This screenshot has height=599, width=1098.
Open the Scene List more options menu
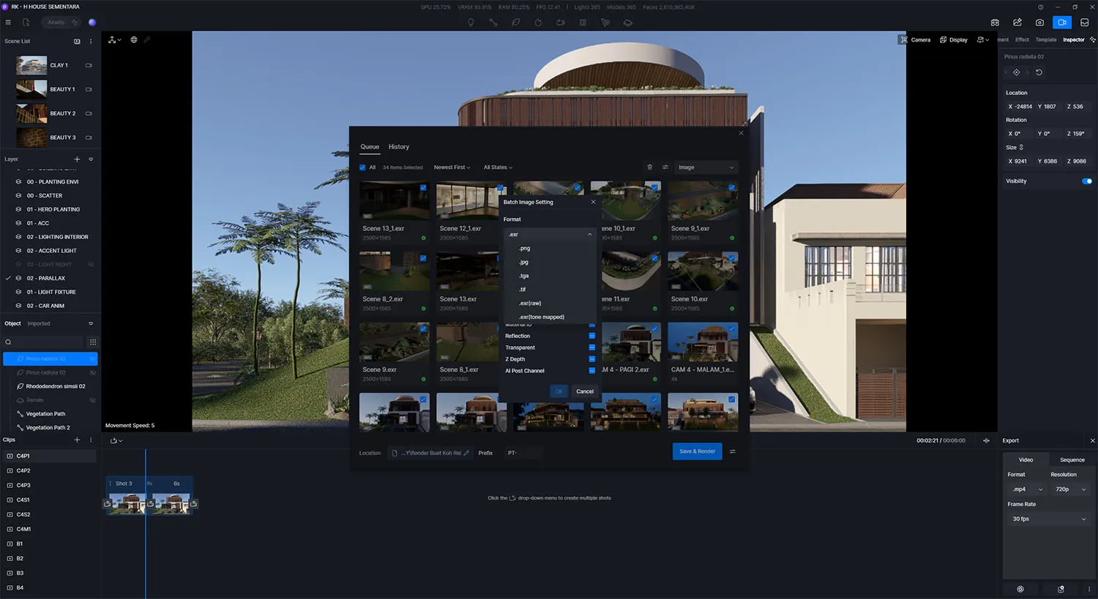(x=91, y=41)
